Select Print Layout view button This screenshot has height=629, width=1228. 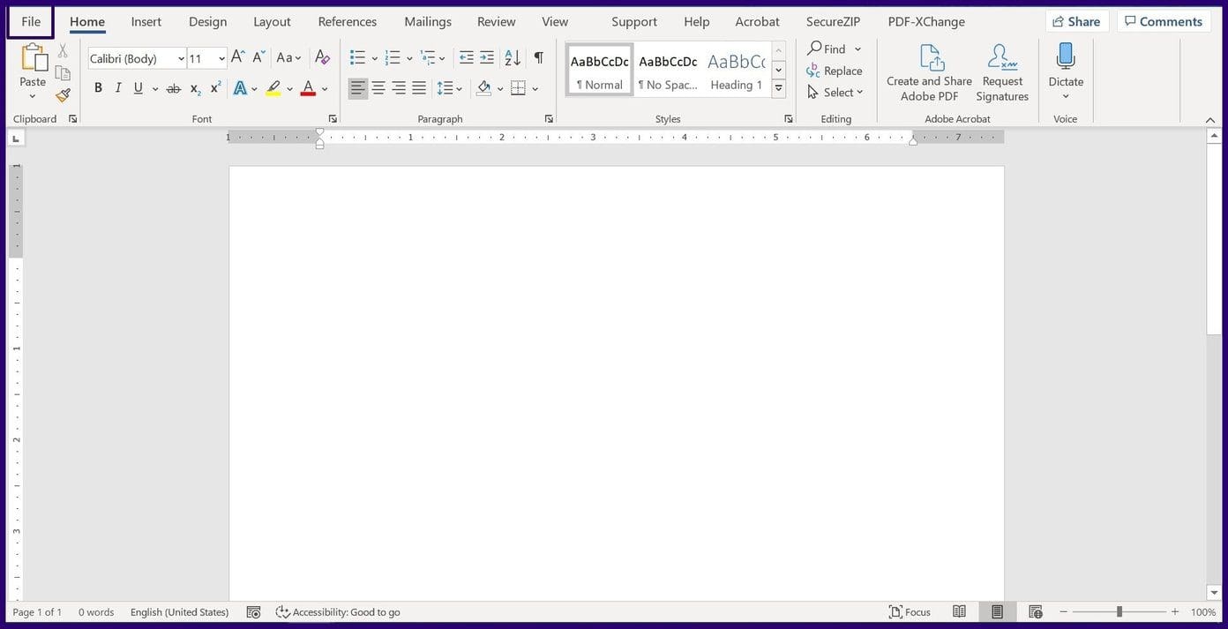click(x=997, y=612)
